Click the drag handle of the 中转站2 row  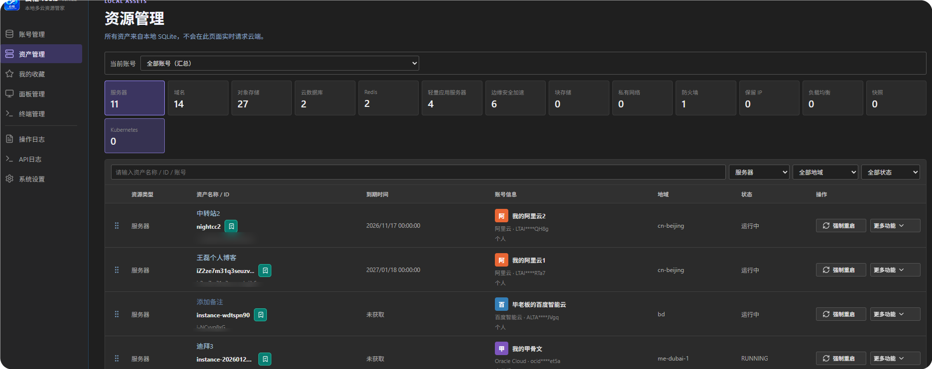click(x=116, y=226)
